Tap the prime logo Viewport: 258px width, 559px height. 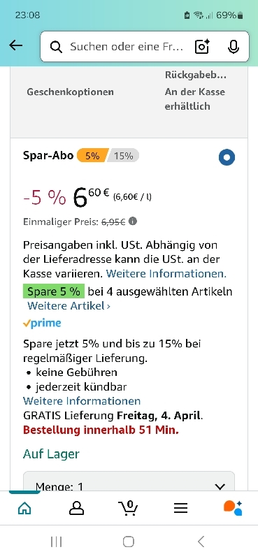click(42, 324)
